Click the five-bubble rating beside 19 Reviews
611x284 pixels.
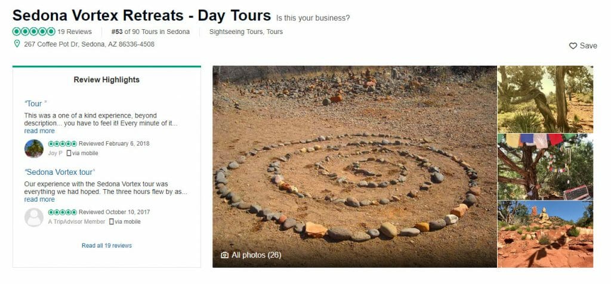point(34,32)
